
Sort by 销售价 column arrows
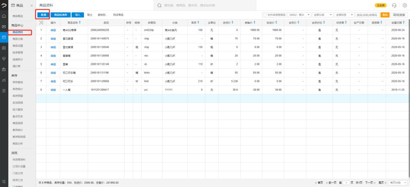click(x=254, y=22)
